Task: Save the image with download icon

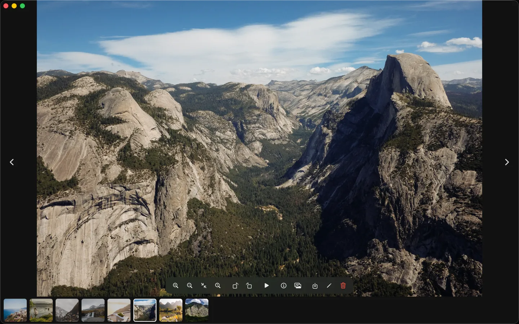Action: click(x=315, y=285)
